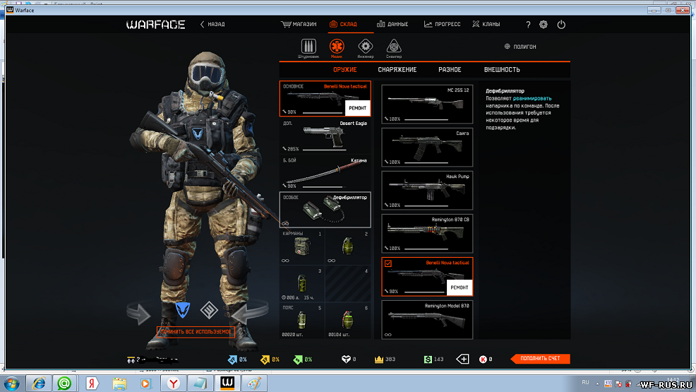Open the Кланы tab
This screenshot has width=696, height=392.
(486, 25)
